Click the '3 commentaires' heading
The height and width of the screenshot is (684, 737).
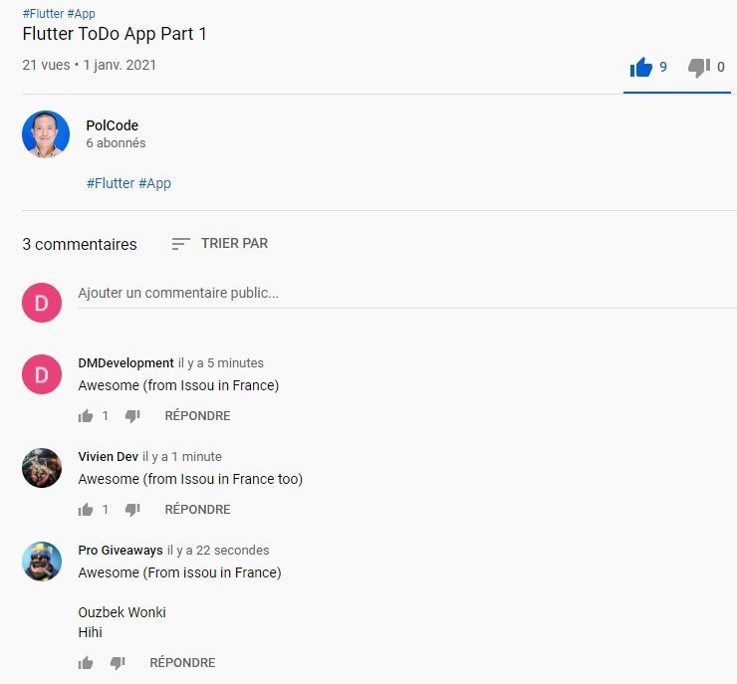[80, 244]
